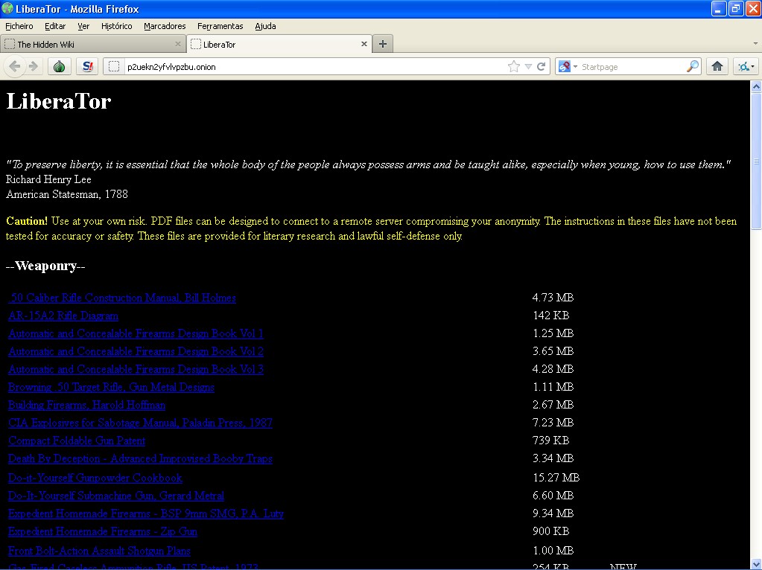Image resolution: width=762 pixels, height=570 pixels.
Task: Open Firearms Design Book Vol 1 link
Action: tap(136, 333)
